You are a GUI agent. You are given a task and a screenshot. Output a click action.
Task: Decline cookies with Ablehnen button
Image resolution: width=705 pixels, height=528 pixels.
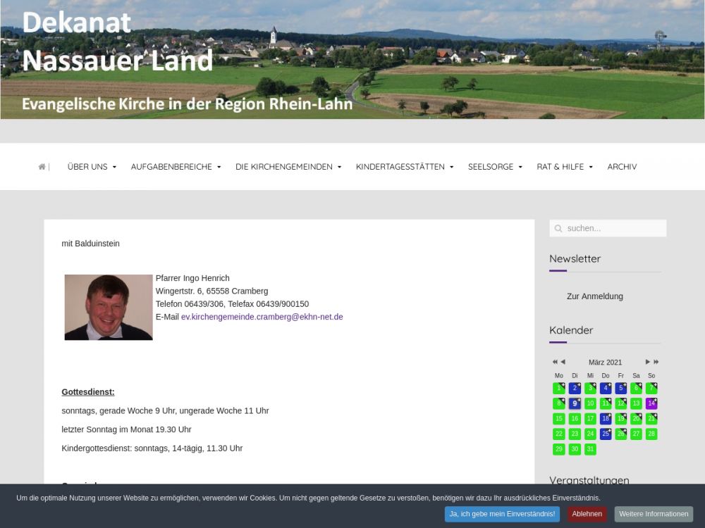(x=587, y=514)
